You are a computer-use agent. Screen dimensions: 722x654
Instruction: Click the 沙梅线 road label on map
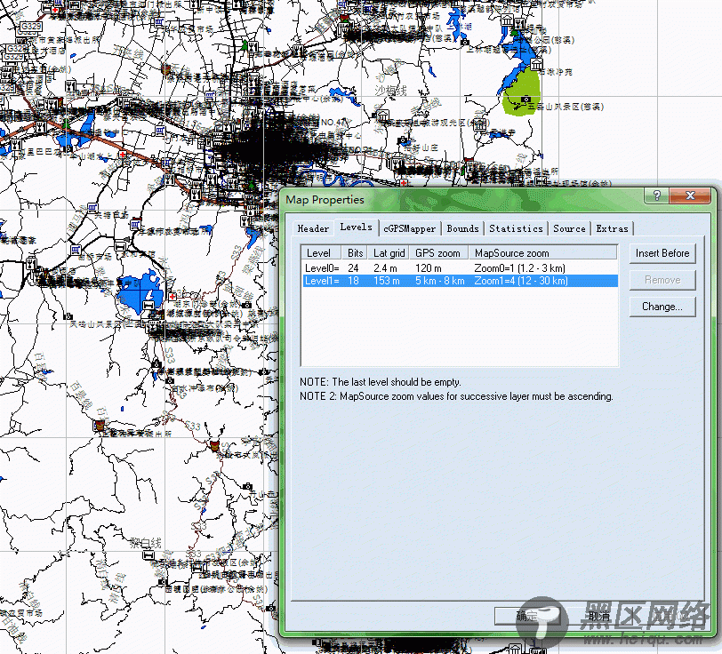click(390, 91)
